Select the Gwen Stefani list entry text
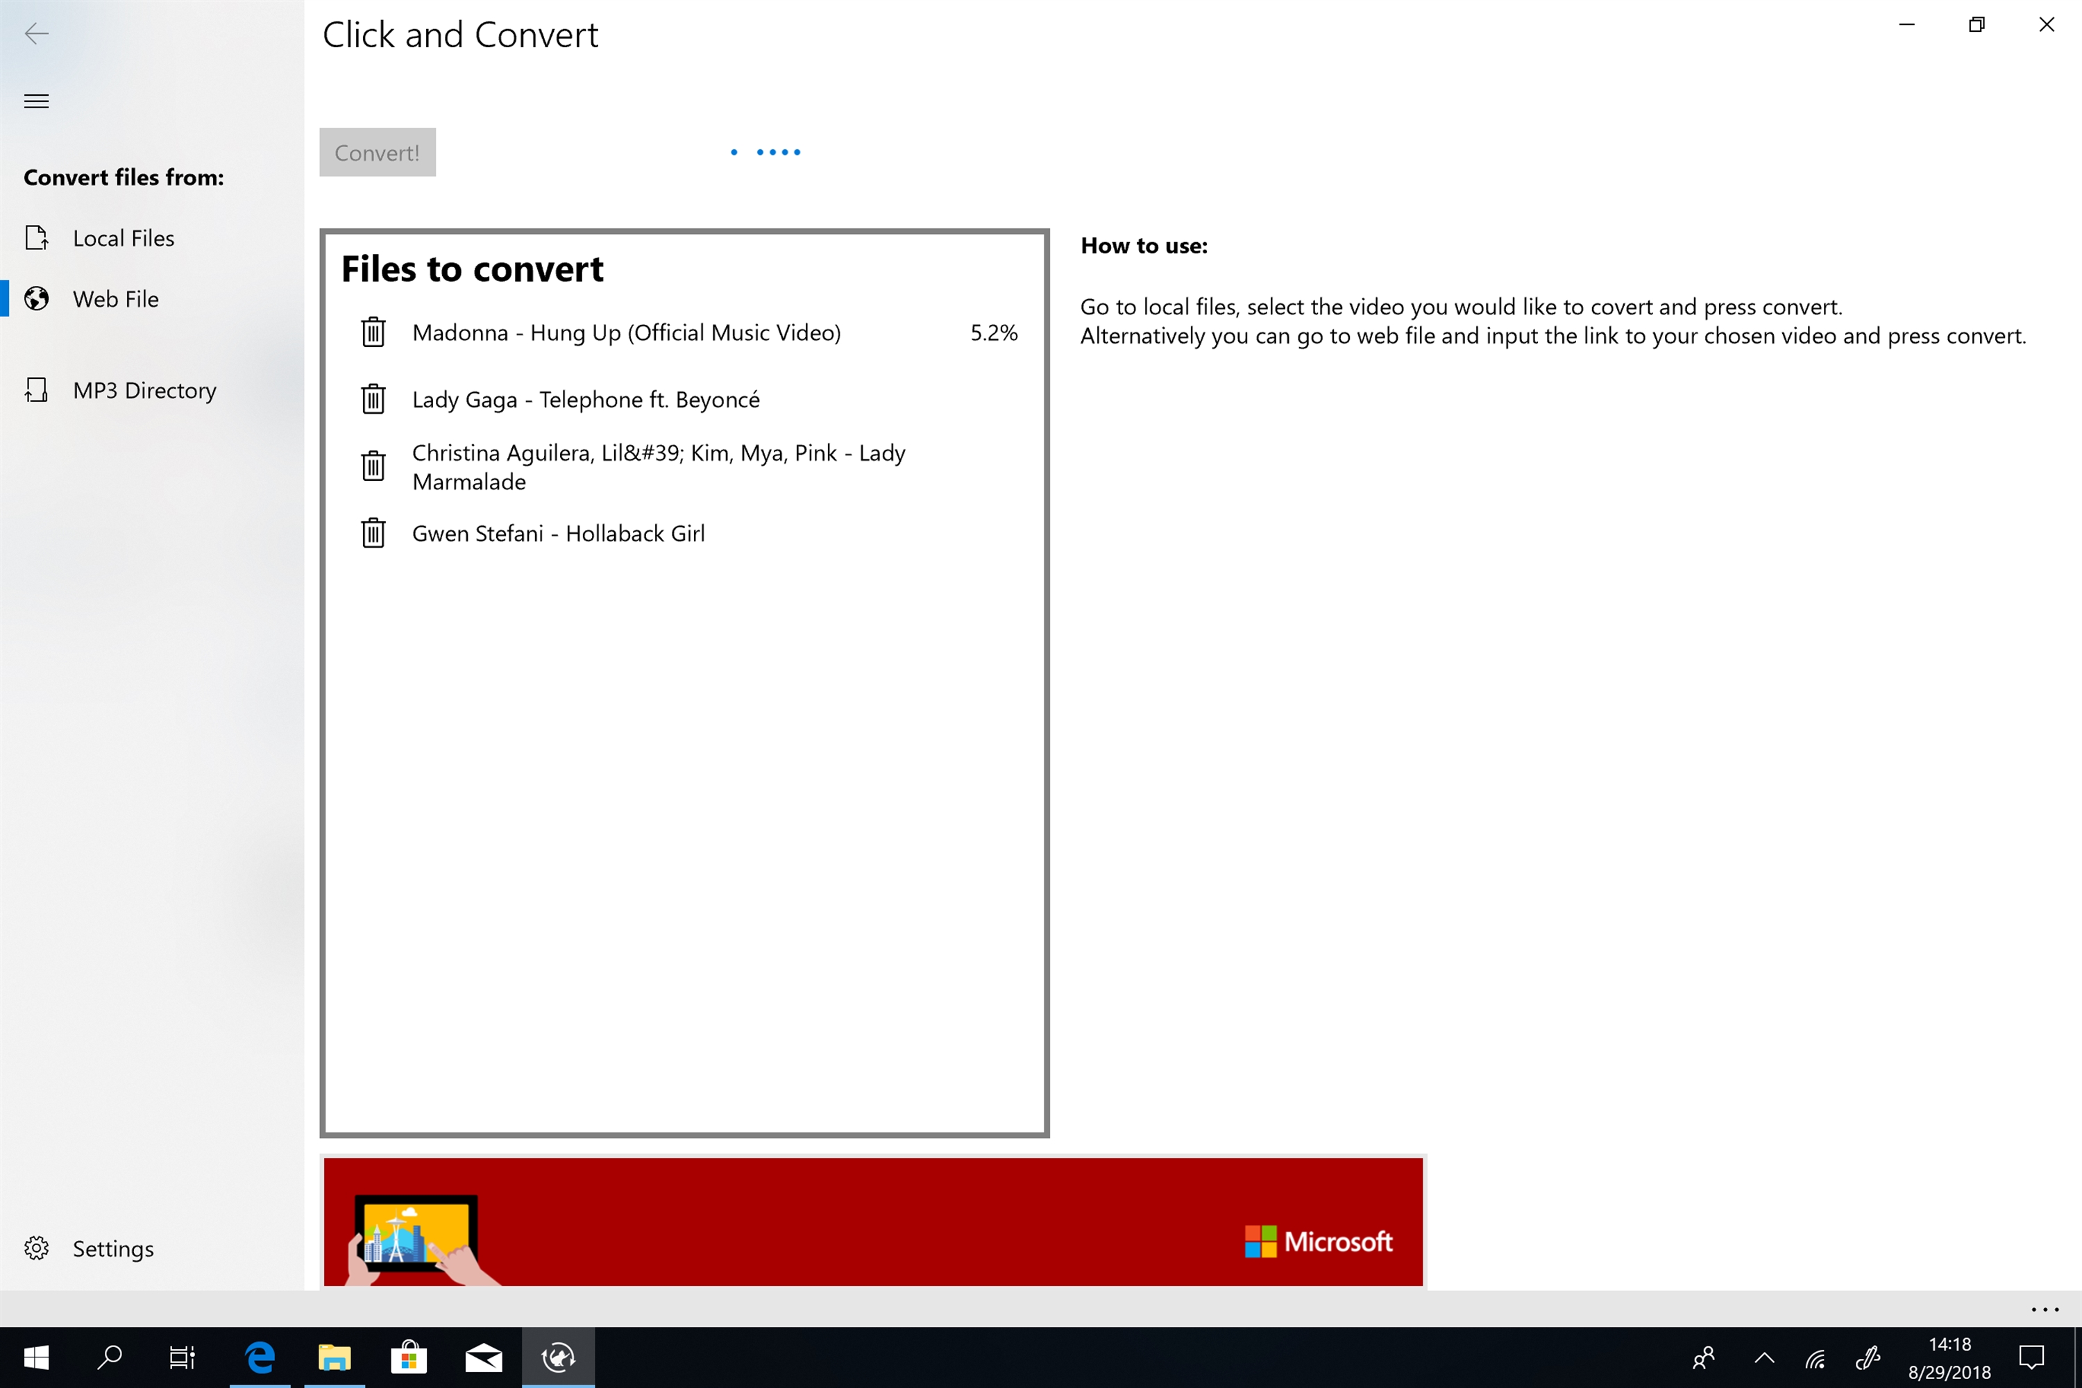Viewport: 2082px width, 1388px height. [559, 534]
